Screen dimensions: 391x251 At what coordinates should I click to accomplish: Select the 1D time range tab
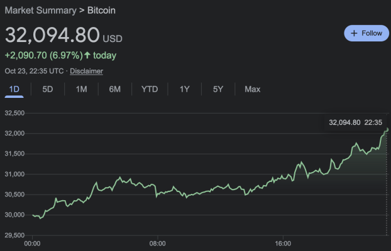tap(14, 89)
